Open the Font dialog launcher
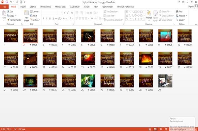 [x=73, y=24]
